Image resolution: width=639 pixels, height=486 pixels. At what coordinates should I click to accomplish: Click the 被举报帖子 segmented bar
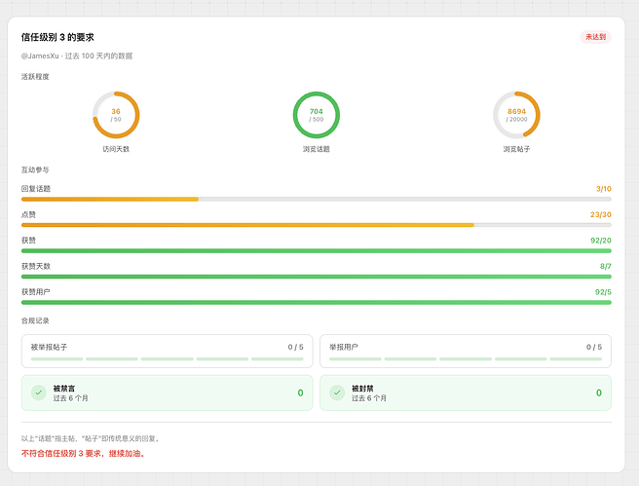coord(168,358)
